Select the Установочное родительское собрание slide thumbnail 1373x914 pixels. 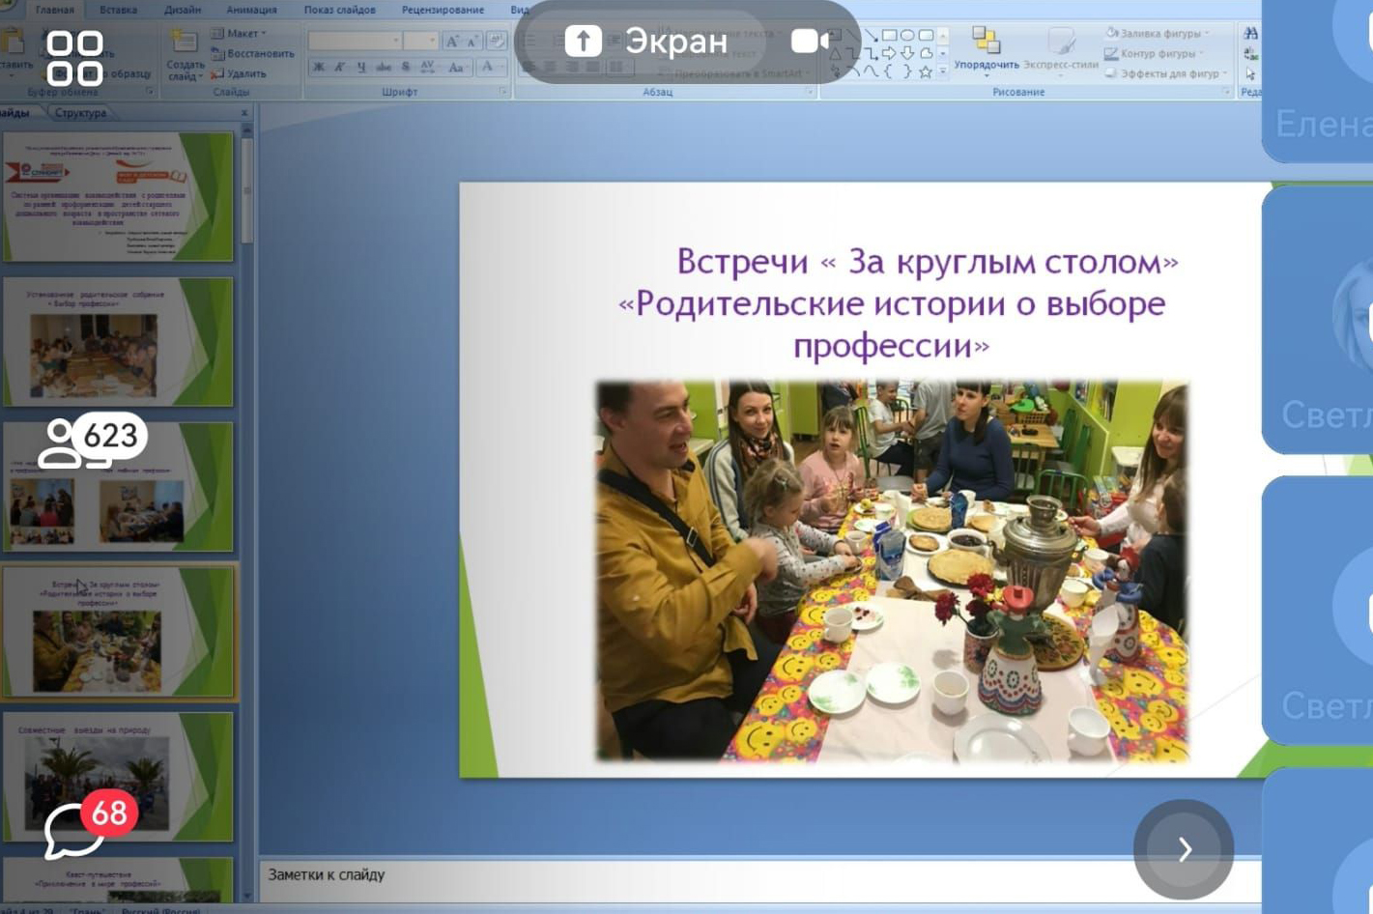(x=118, y=342)
